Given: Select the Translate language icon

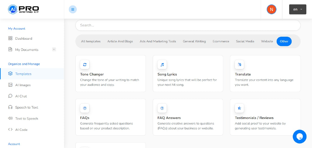Looking at the screenshot, I should click(x=239, y=65).
